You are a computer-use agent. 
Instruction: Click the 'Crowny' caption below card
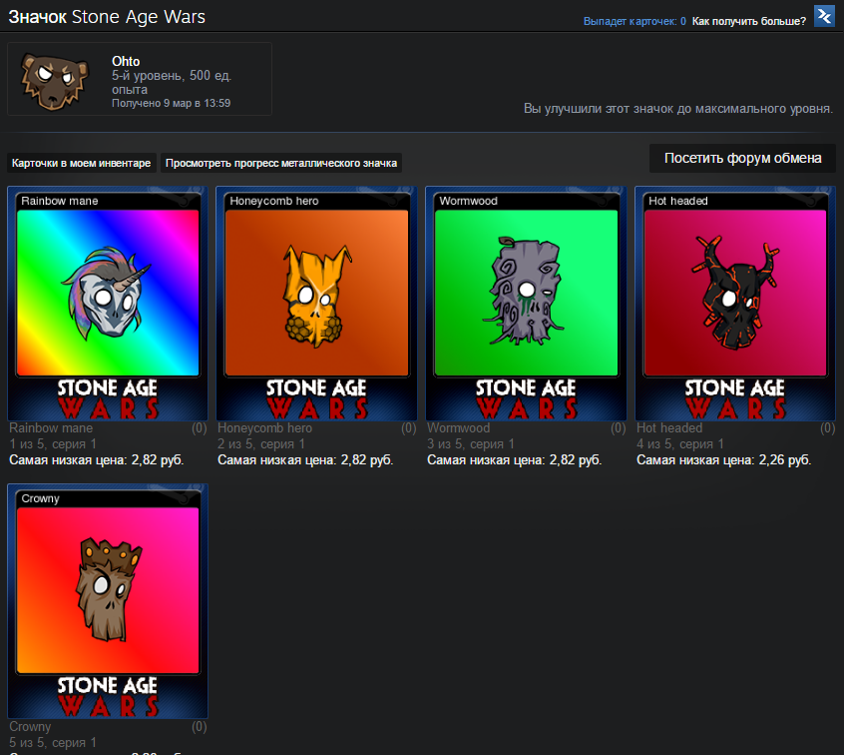[x=30, y=726]
